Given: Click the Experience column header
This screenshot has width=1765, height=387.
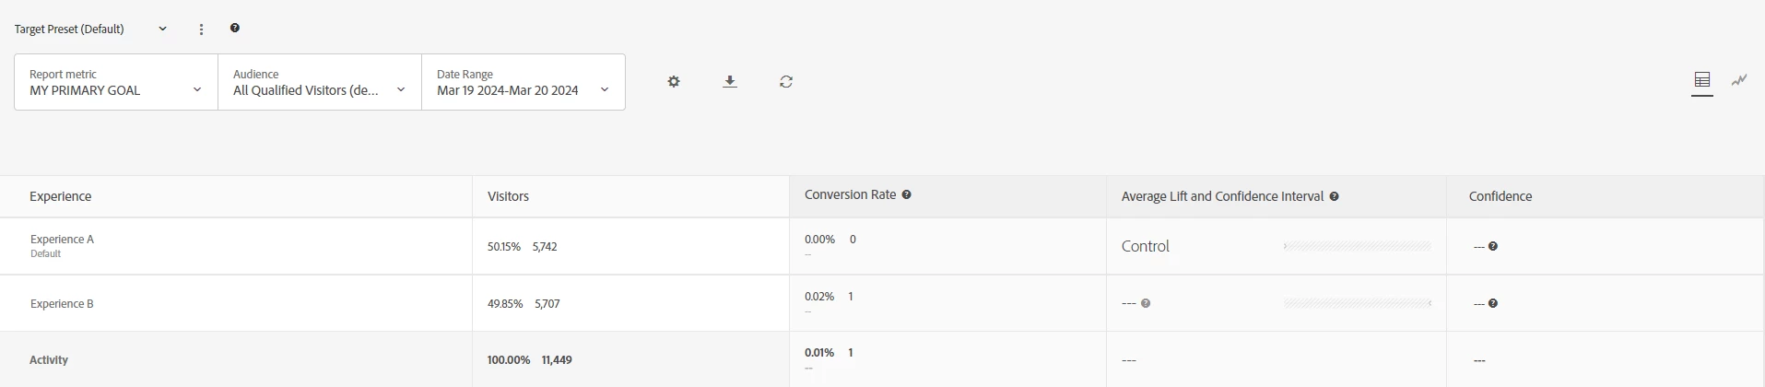Looking at the screenshot, I should pos(61,197).
